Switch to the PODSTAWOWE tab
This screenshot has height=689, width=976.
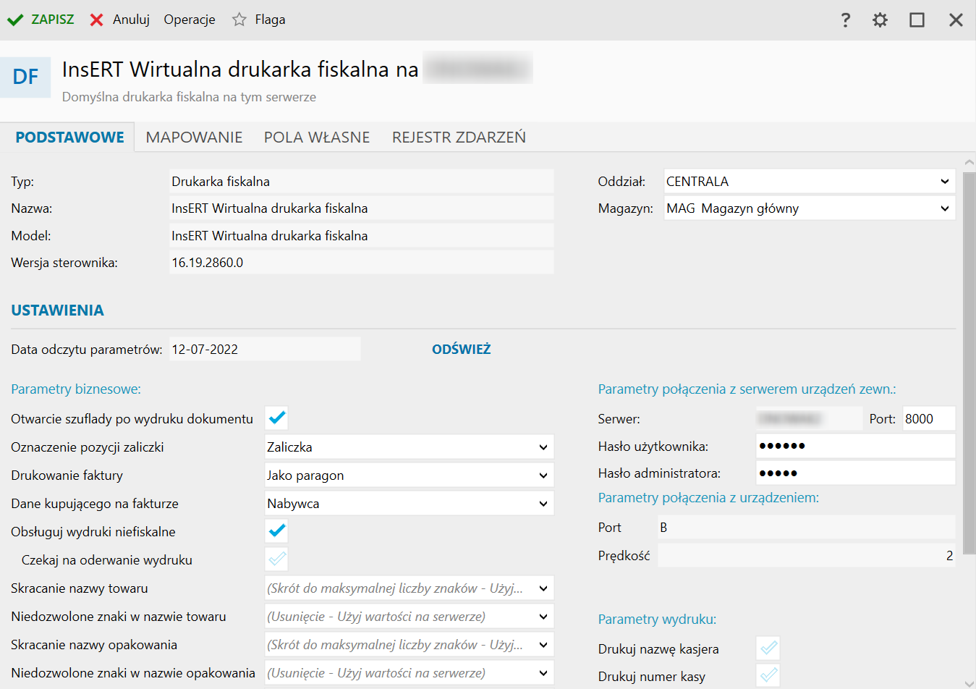click(69, 138)
